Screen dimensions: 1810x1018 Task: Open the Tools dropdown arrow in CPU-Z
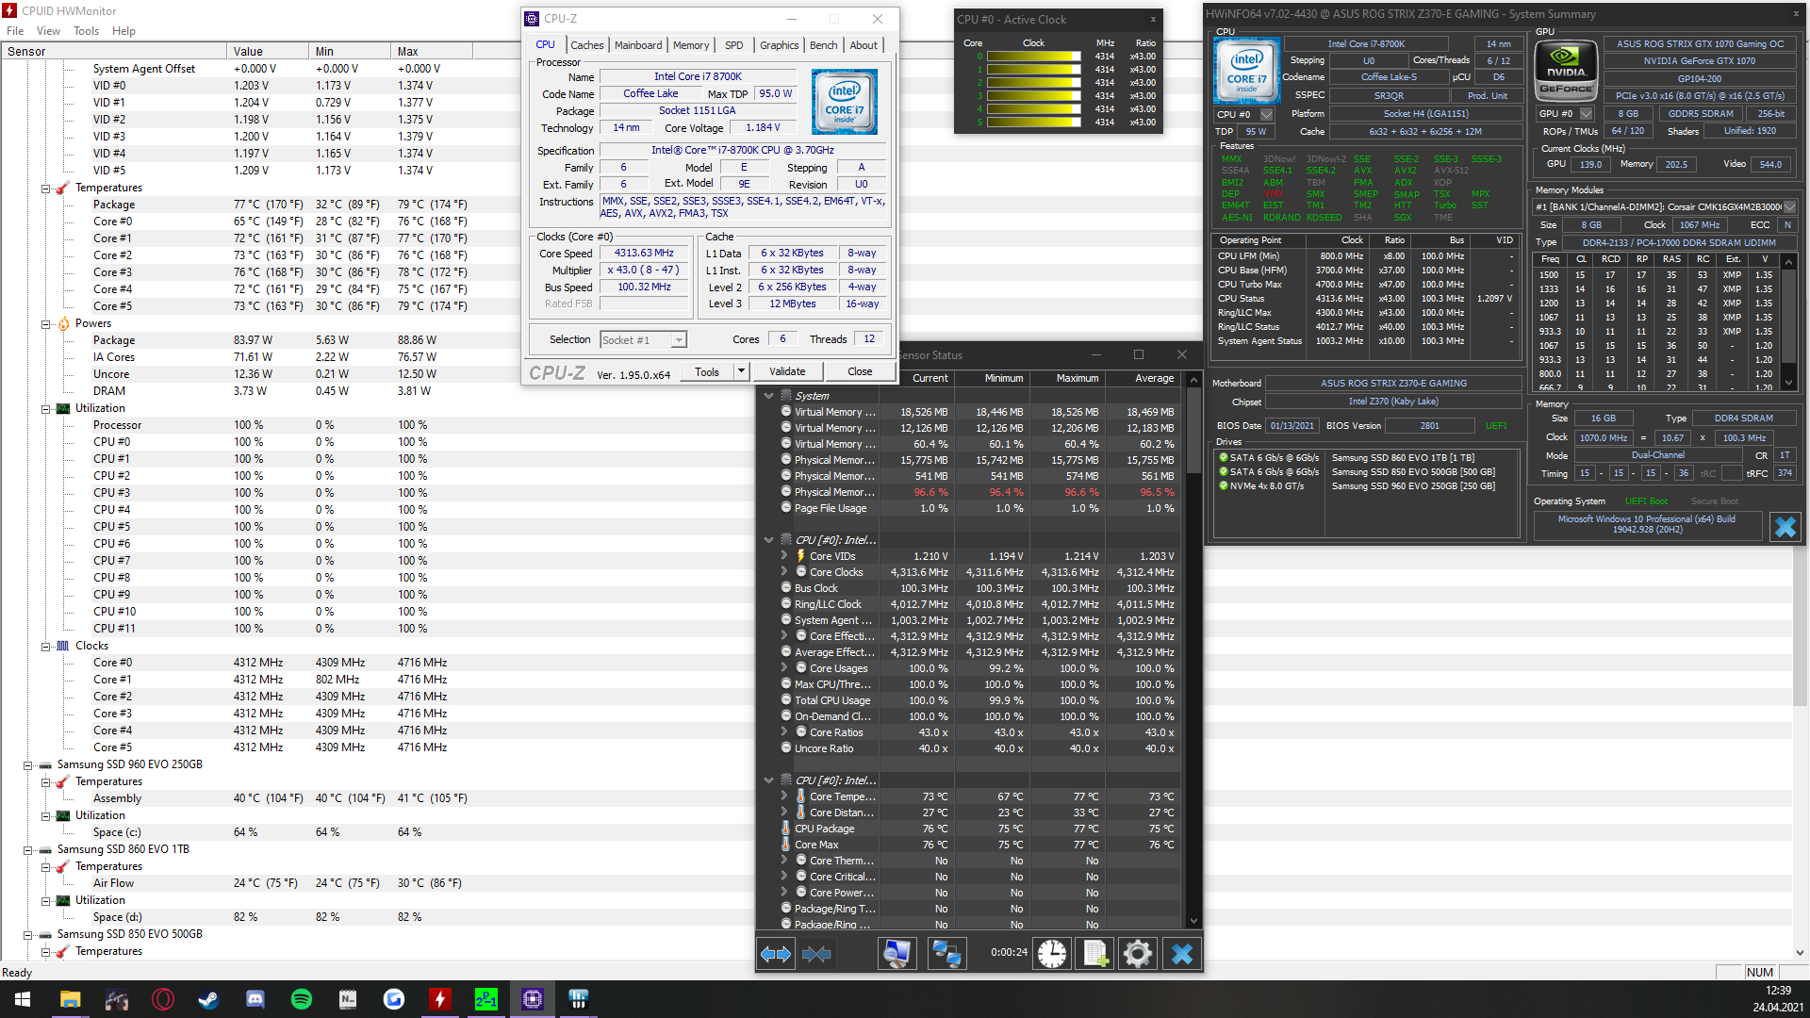[741, 371]
